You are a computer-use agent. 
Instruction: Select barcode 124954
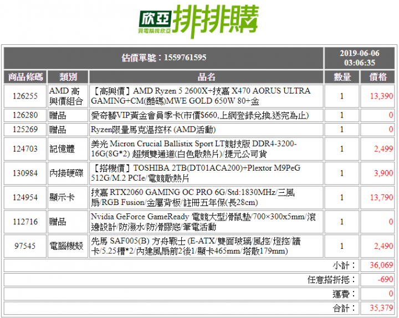[x=25, y=197]
